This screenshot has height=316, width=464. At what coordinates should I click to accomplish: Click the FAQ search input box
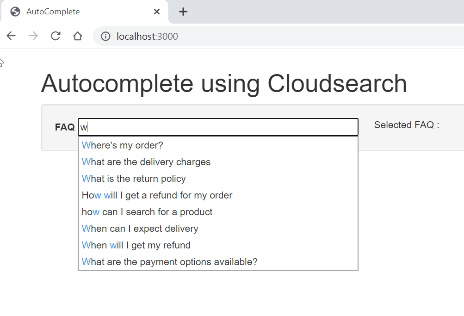click(217, 127)
